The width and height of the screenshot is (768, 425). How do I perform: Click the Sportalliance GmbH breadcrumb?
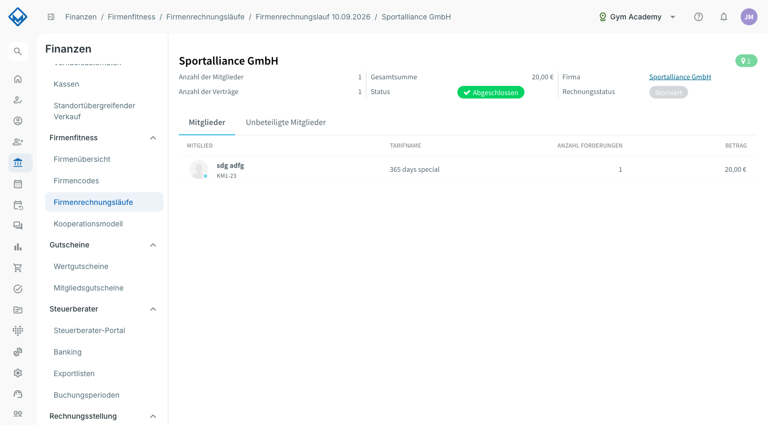pos(416,17)
